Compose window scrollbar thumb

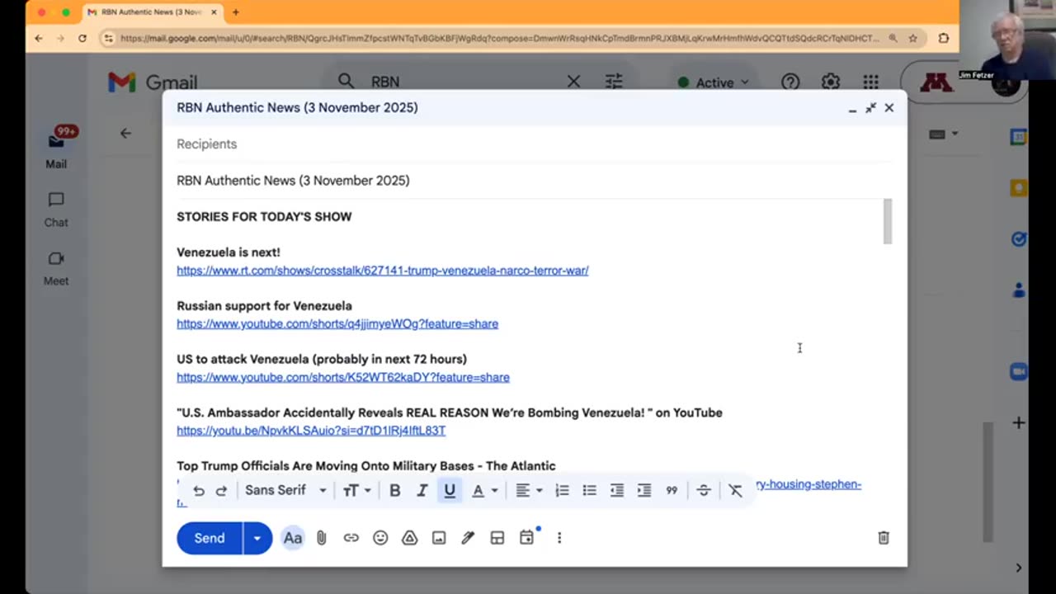pyautogui.click(x=888, y=221)
